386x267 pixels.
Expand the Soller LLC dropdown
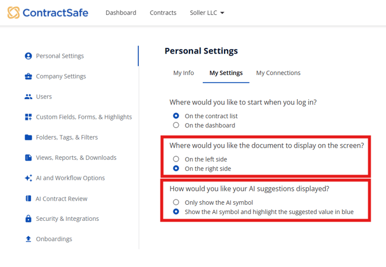tap(207, 13)
